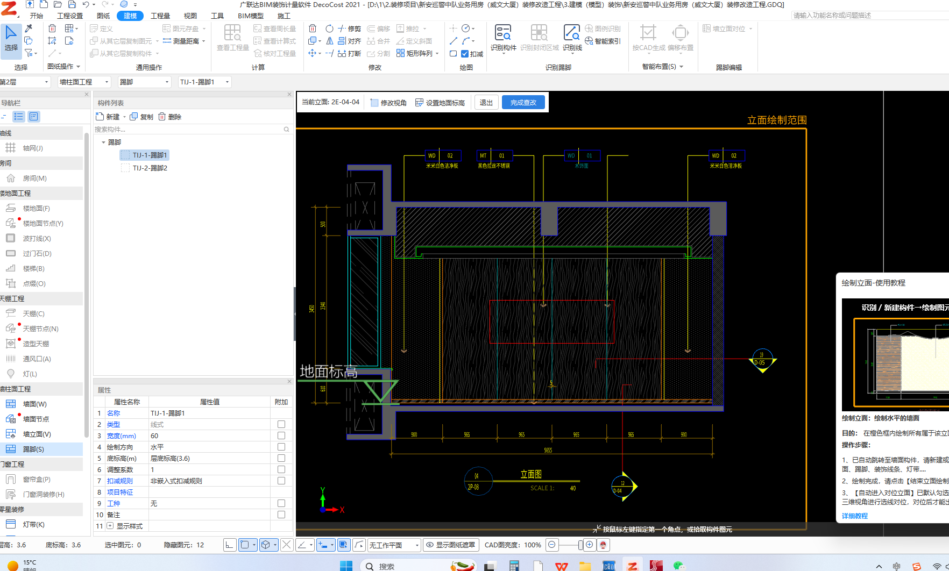Tick the 附加 checkbox for 绘制方向 row

pyautogui.click(x=281, y=447)
